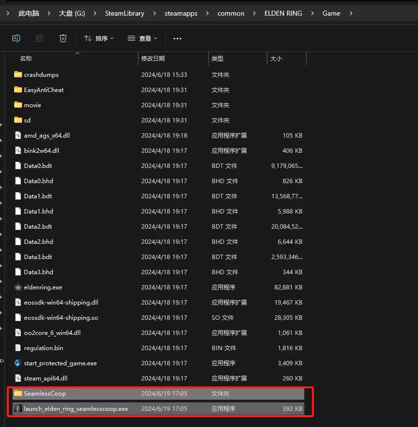The image size is (418, 427).
Task: Click the Share toolbar icon
Action: point(40,38)
